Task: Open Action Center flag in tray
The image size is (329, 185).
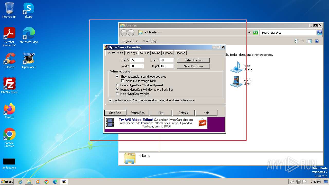Action: 305,182
